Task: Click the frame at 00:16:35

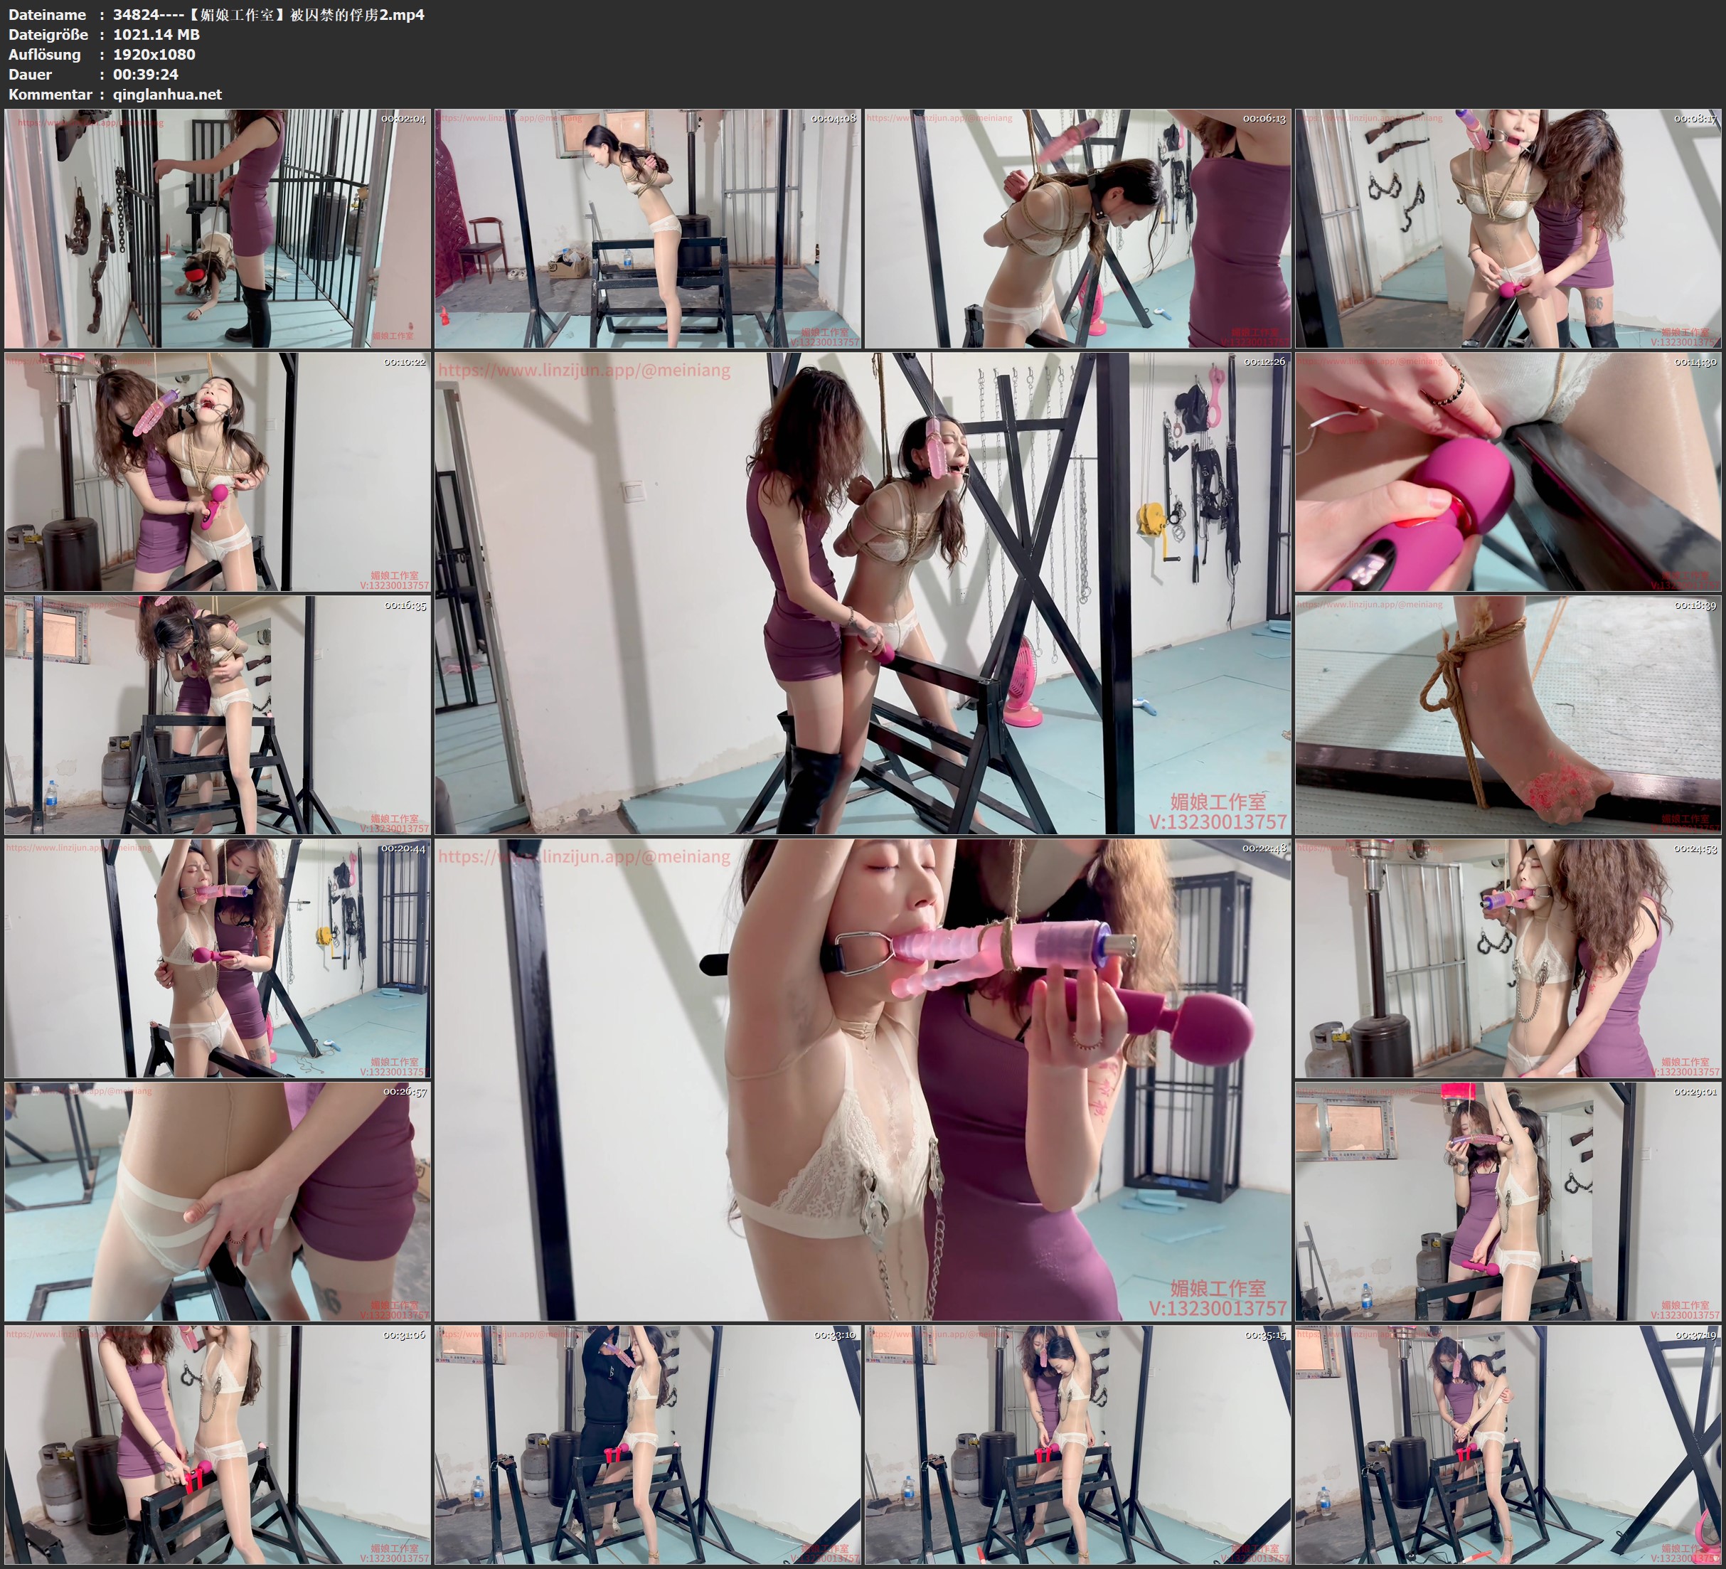Action: point(218,715)
